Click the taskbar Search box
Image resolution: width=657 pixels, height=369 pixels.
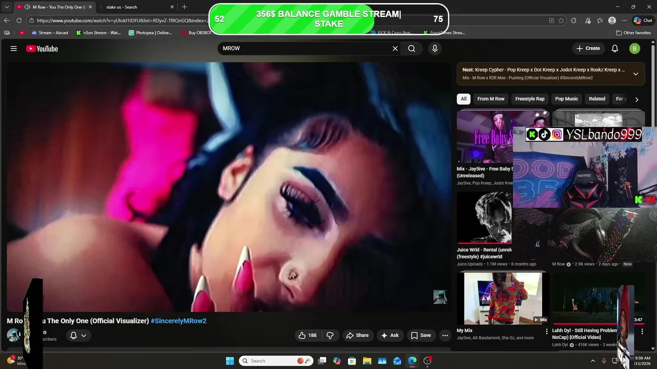tap(277, 361)
